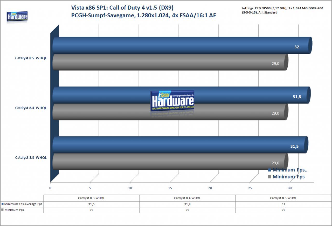The height and width of the screenshot is (226, 332).
Task: Click the table cell showing 31,5
Action: (91, 204)
